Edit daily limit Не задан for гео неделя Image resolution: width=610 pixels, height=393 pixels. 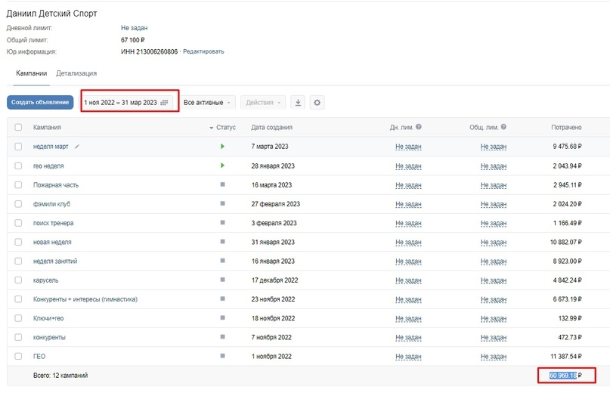(x=408, y=166)
